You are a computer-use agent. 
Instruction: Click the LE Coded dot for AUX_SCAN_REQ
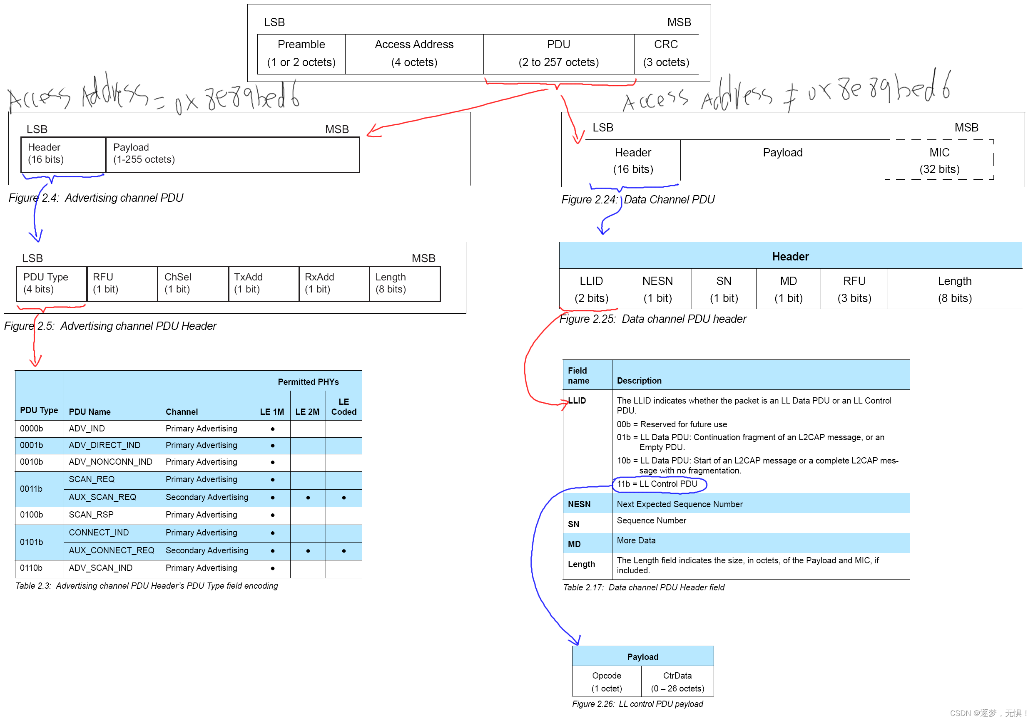[344, 497]
